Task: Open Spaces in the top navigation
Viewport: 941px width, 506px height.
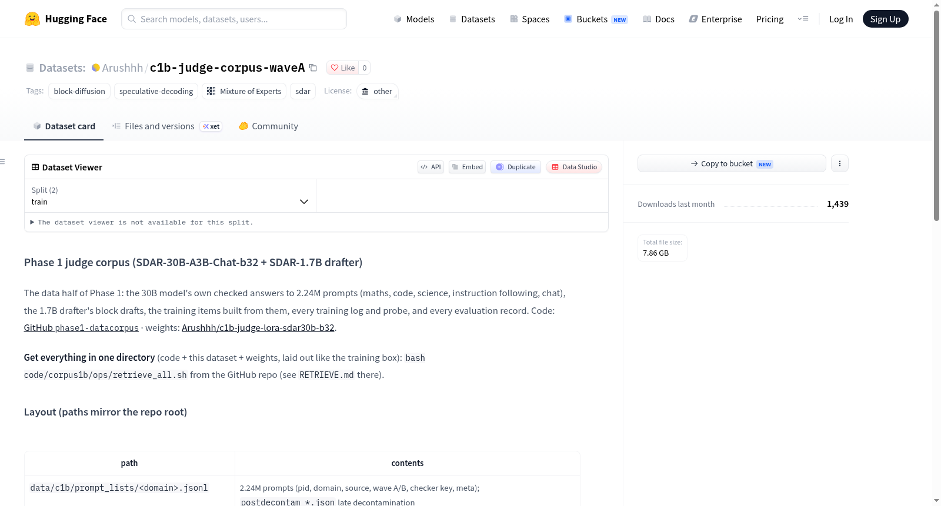Action: [529, 19]
